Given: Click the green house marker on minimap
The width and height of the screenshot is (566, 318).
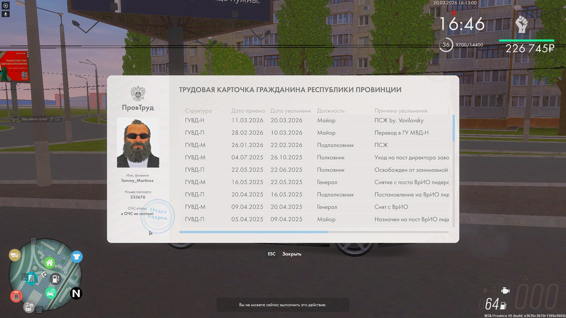Looking at the screenshot, I should [x=50, y=263].
